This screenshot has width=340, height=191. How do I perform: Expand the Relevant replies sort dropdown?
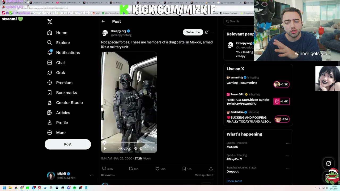(x=108, y=175)
